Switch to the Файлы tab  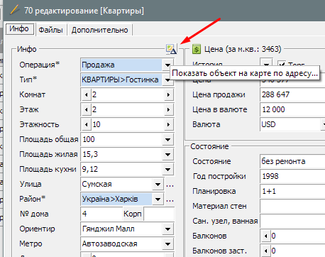pyautogui.click(x=51, y=30)
